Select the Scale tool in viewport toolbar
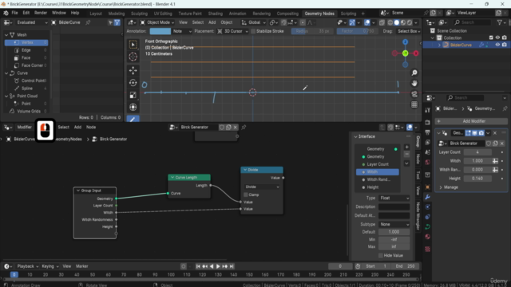The width and height of the screenshot is (511, 287). click(x=133, y=95)
